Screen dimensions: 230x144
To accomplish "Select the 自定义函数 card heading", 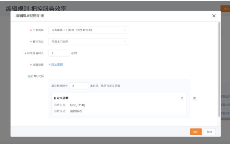I will (61, 98).
